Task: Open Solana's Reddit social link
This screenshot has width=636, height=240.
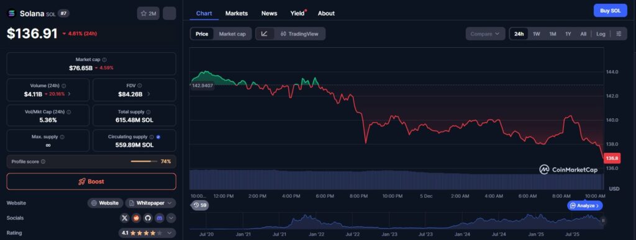Action: [136, 218]
